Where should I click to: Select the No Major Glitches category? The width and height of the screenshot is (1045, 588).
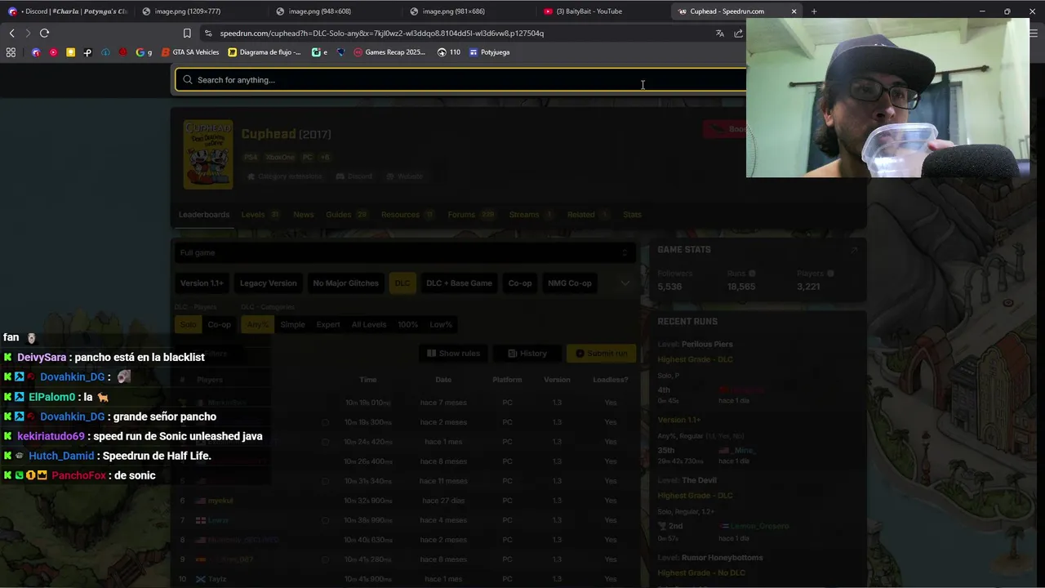tap(345, 283)
